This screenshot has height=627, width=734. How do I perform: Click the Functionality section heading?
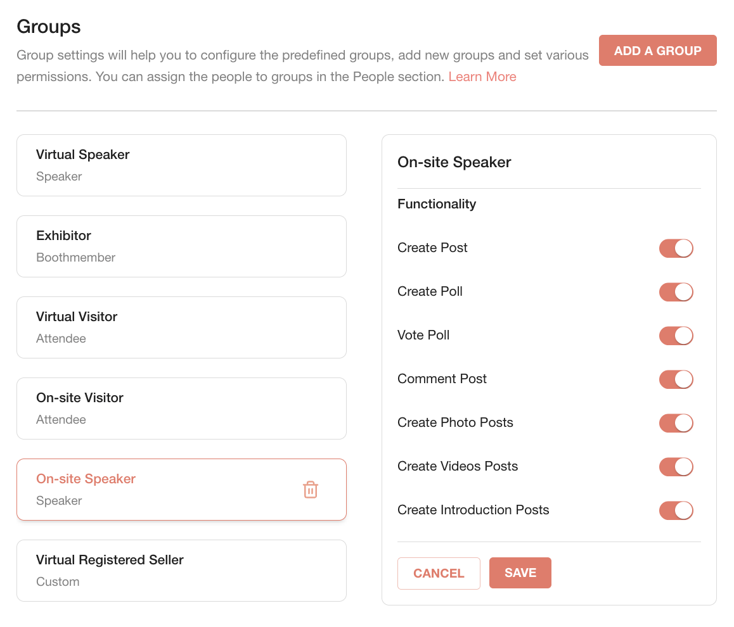click(x=437, y=204)
